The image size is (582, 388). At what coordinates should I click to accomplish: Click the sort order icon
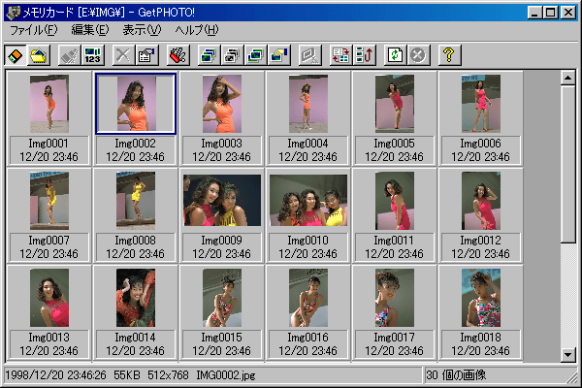point(364,55)
